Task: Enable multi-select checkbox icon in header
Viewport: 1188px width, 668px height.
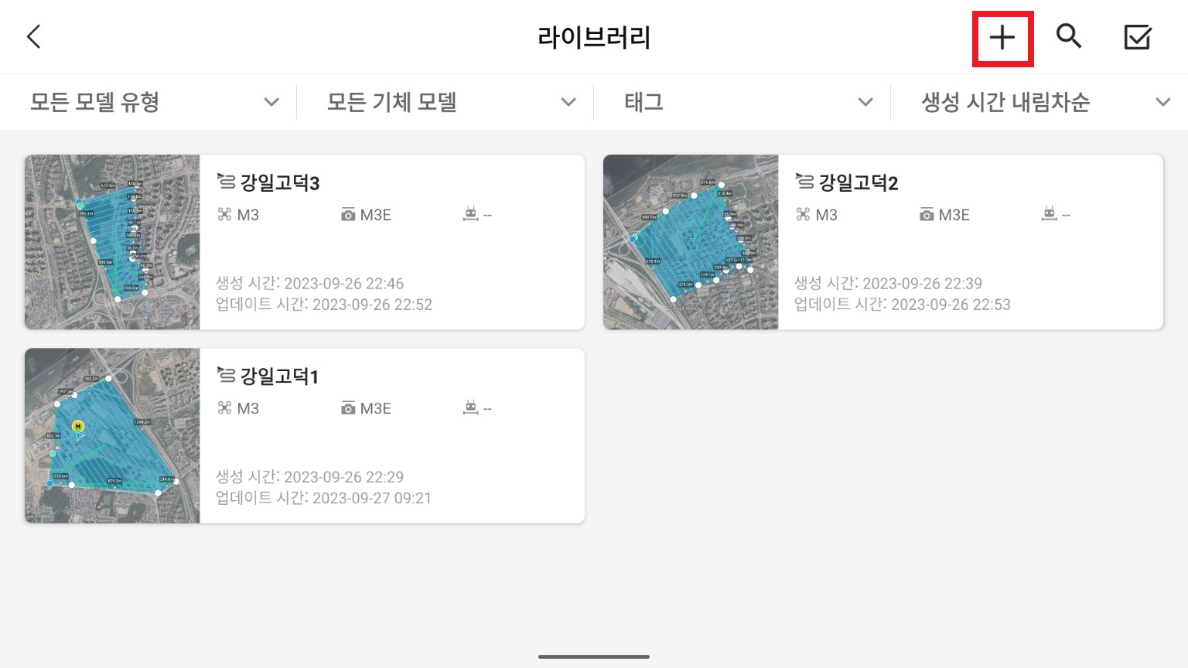Action: point(1138,36)
